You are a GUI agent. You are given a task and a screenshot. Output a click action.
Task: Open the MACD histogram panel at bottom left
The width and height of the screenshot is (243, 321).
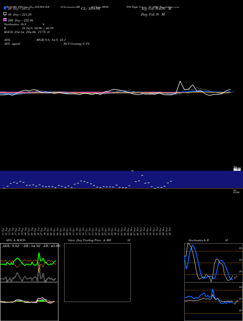pos(29,302)
